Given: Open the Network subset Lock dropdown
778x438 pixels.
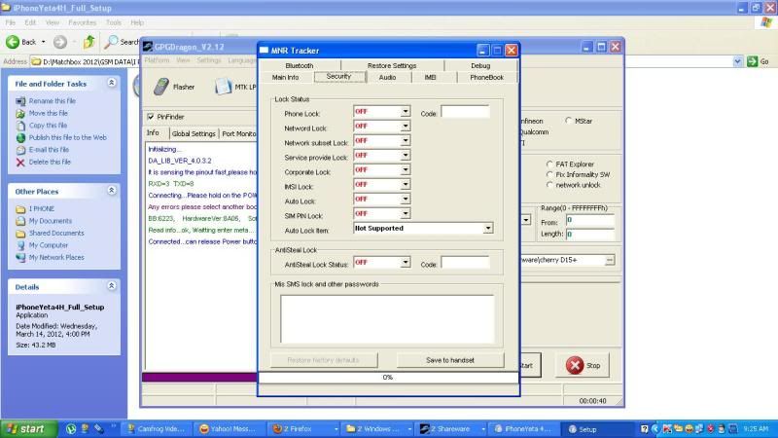Looking at the screenshot, I should click(406, 140).
